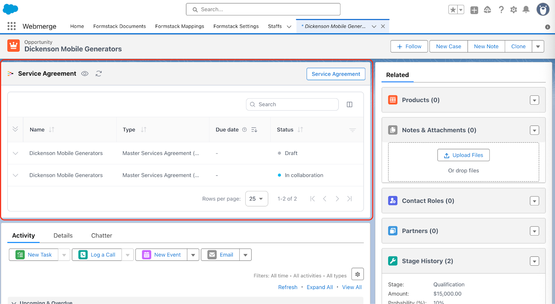Switch to the Details tab
The width and height of the screenshot is (555, 304).
pyautogui.click(x=63, y=236)
